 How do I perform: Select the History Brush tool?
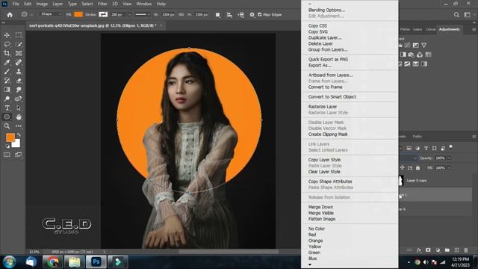point(7,81)
